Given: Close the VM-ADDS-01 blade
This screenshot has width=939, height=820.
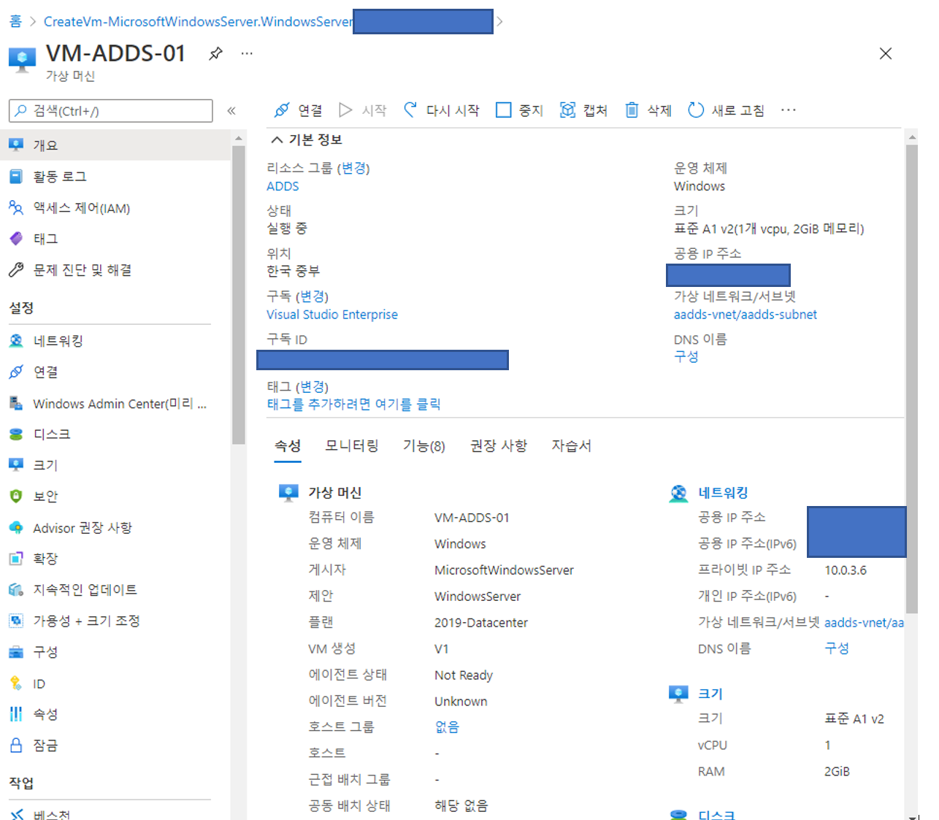Looking at the screenshot, I should pyautogui.click(x=886, y=53).
